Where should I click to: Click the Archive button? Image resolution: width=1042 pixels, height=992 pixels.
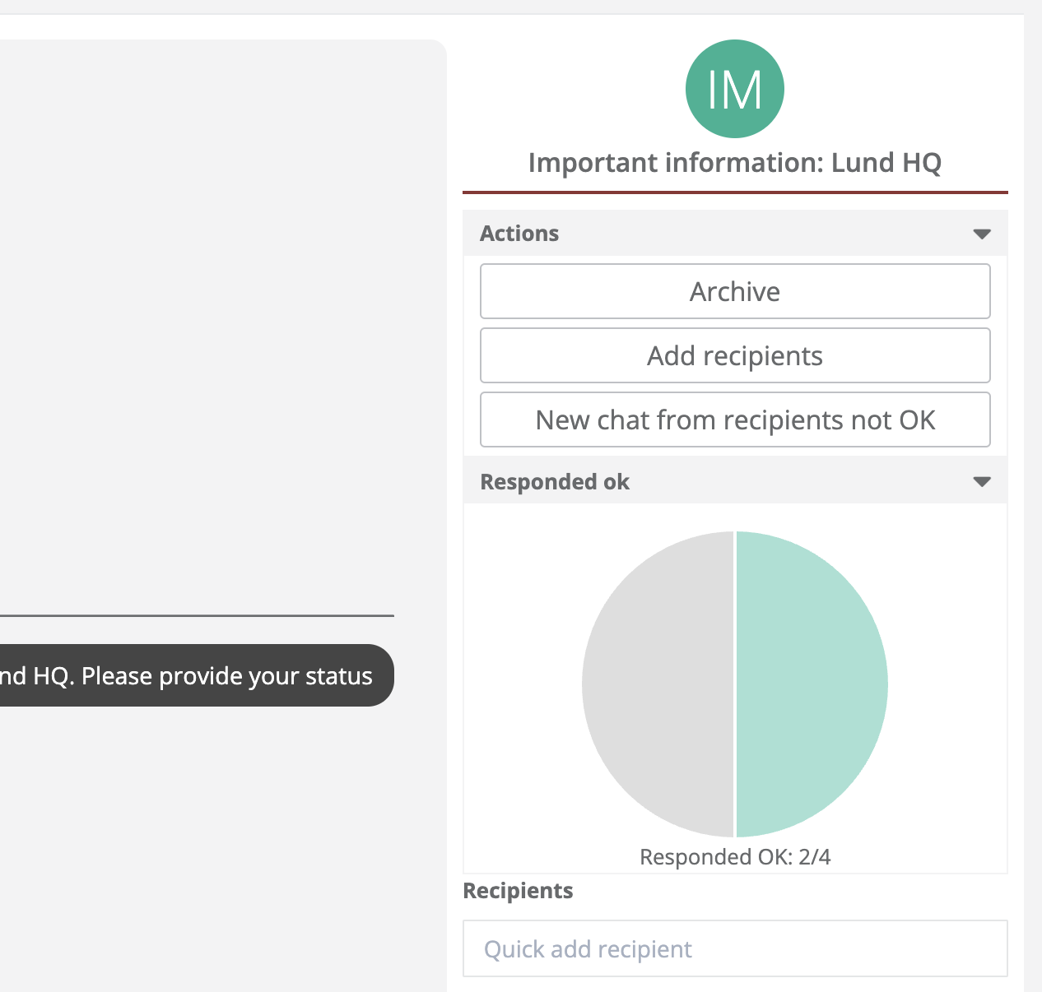click(x=734, y=291)
